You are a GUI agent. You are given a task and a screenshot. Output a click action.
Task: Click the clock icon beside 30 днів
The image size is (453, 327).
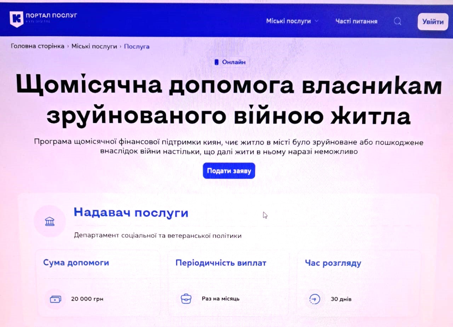pos(314,299)
